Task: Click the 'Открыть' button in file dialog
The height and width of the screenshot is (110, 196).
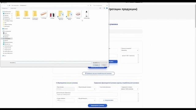Action: [x=96, y=65]
